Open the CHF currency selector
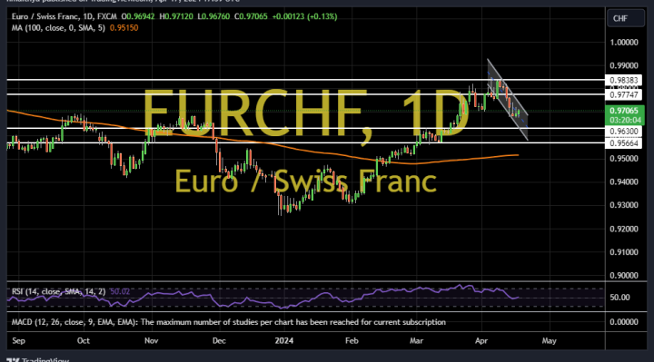Viewport: 654px width, 362px height. click(625, 18)
